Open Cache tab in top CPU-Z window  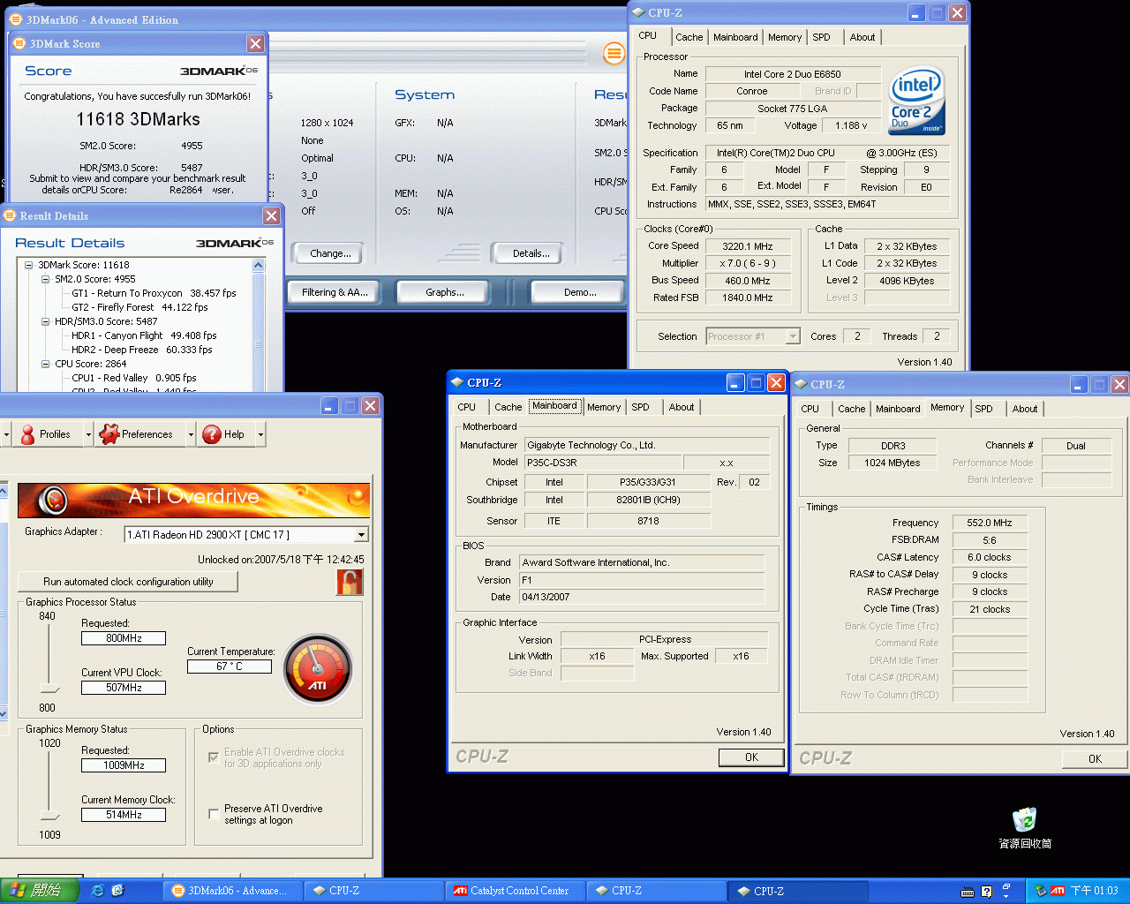[x=689, y=37]
